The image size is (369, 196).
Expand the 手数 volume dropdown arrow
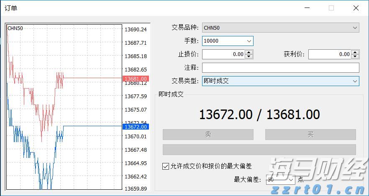coord(249,41)
